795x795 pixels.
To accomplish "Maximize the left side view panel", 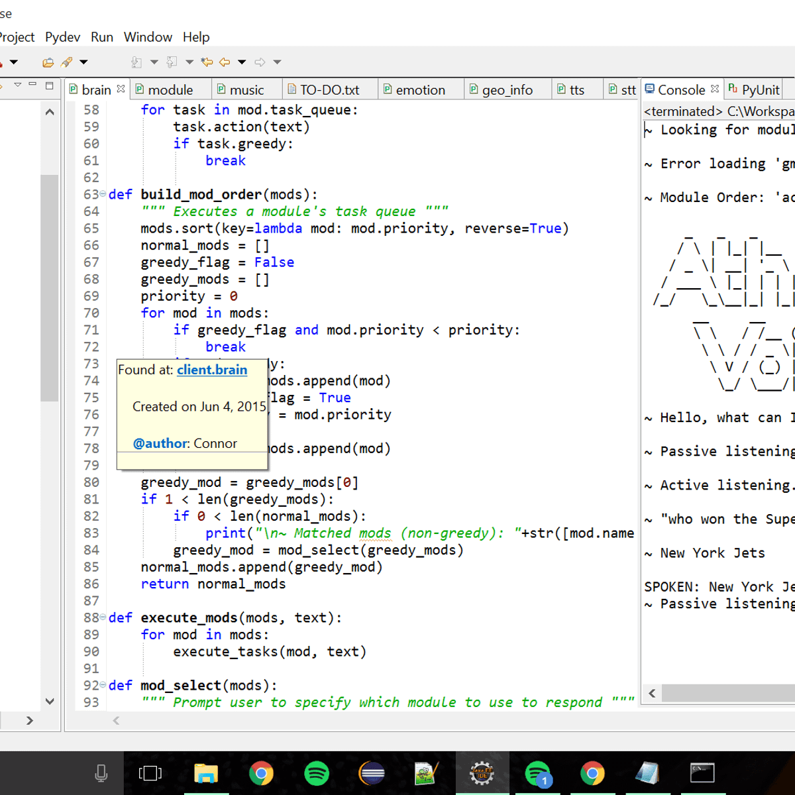I will point(49,85).
